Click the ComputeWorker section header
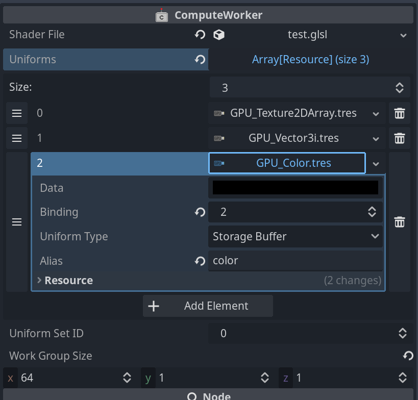Screen dimensions: 418x400 tap(208, 15)
